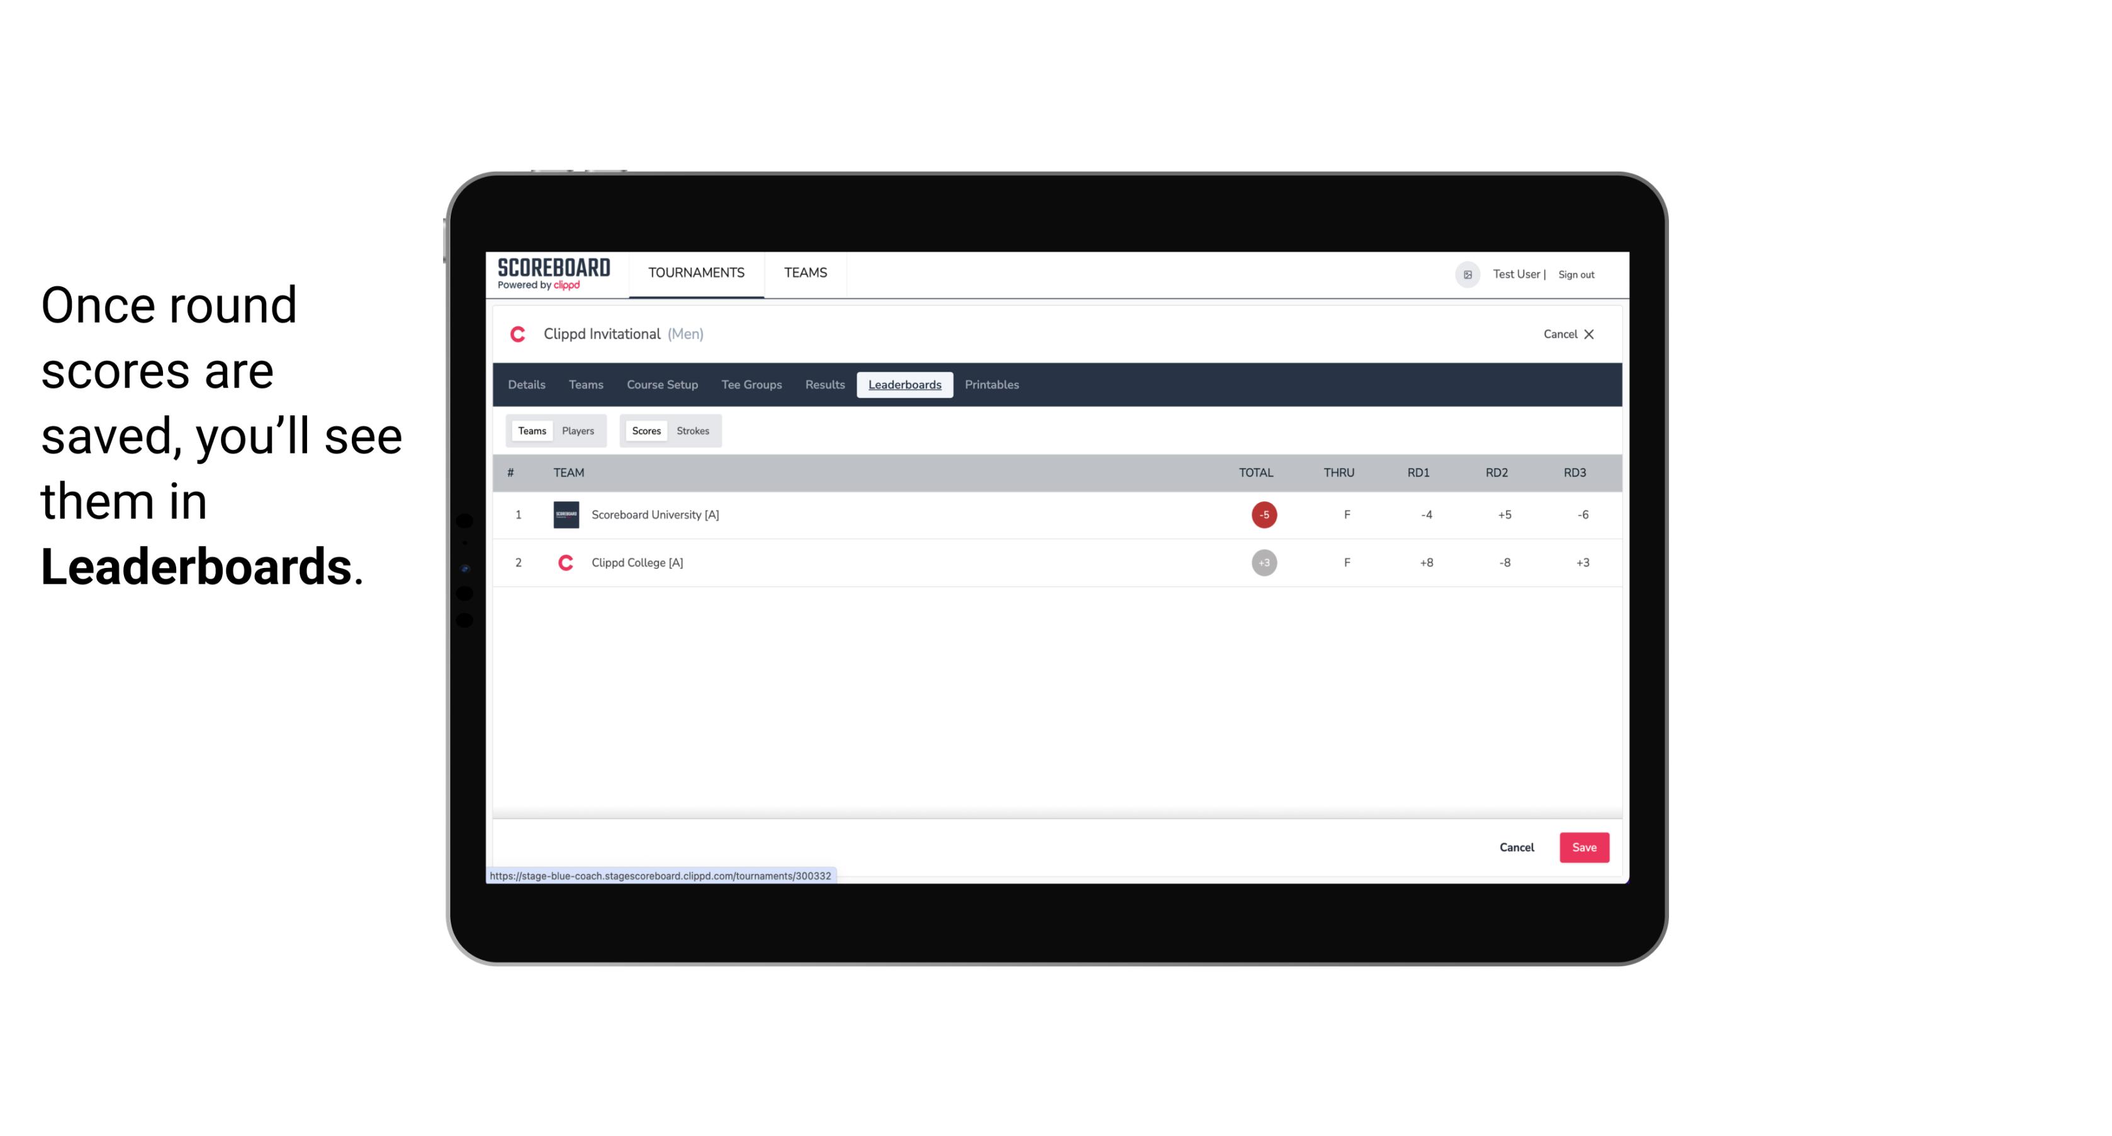Screen dimensions: 2112x1136
Task: Click the Scoreboard logo icon
Action: point(553,274)
